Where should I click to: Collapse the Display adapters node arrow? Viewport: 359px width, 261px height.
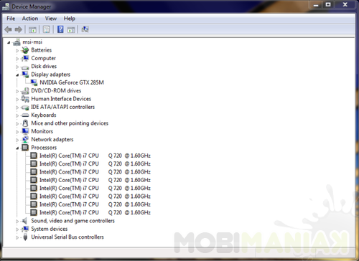pos(17,75)
